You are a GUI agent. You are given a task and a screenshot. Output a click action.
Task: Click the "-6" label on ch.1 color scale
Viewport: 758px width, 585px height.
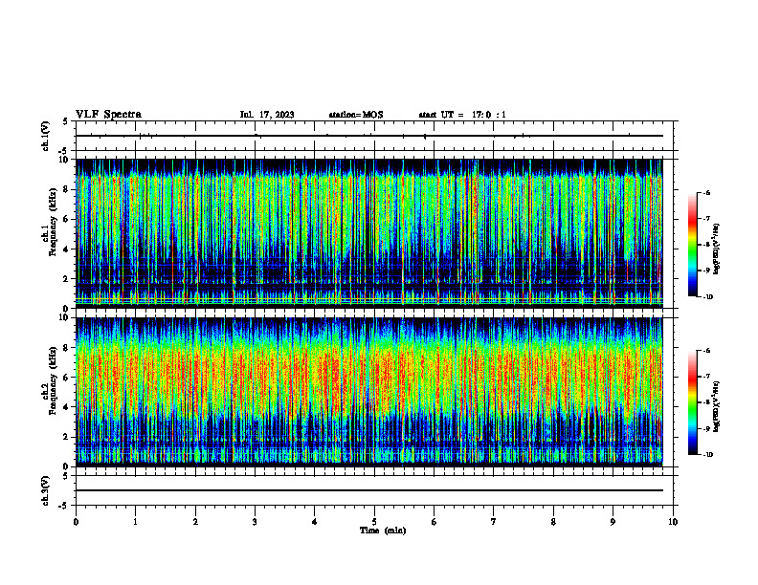tap(706, 192)
